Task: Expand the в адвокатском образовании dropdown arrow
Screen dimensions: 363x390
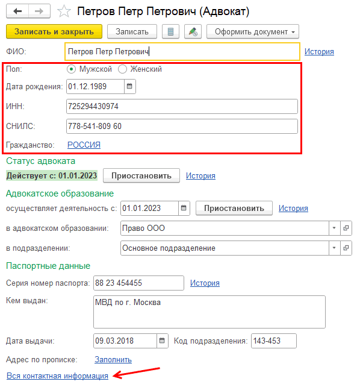Action: [x=334, y=228]
